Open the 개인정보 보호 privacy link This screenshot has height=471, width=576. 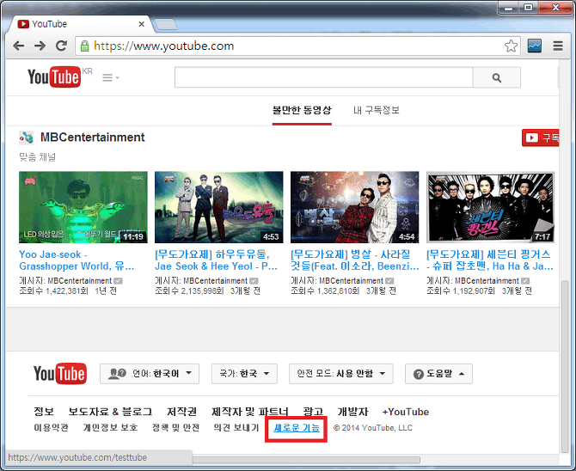pos(110,428)
